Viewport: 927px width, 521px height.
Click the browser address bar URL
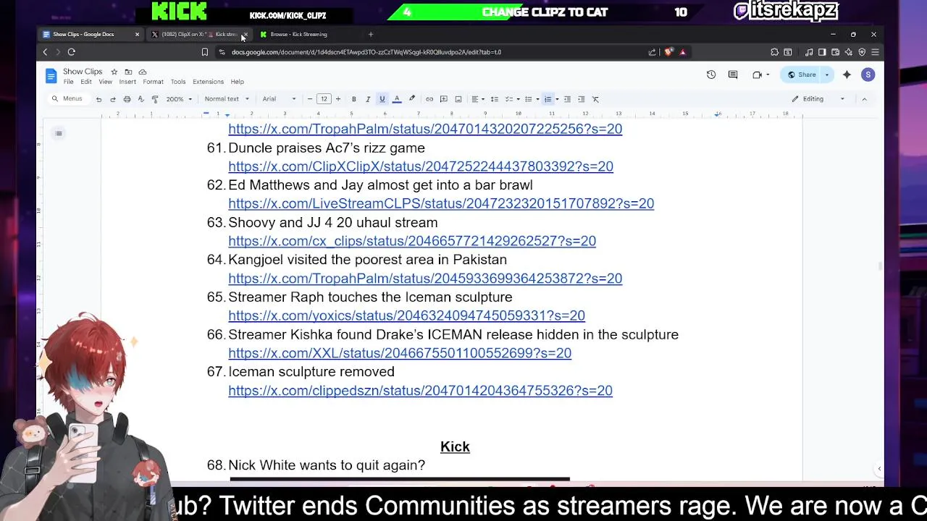366,52
